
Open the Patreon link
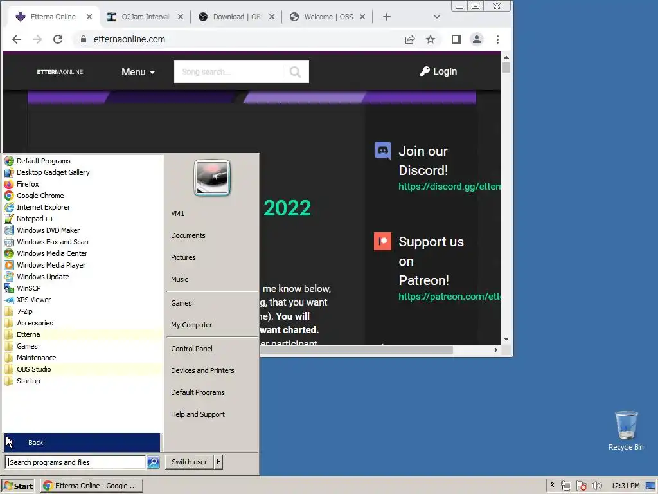[x=449, y=297]
